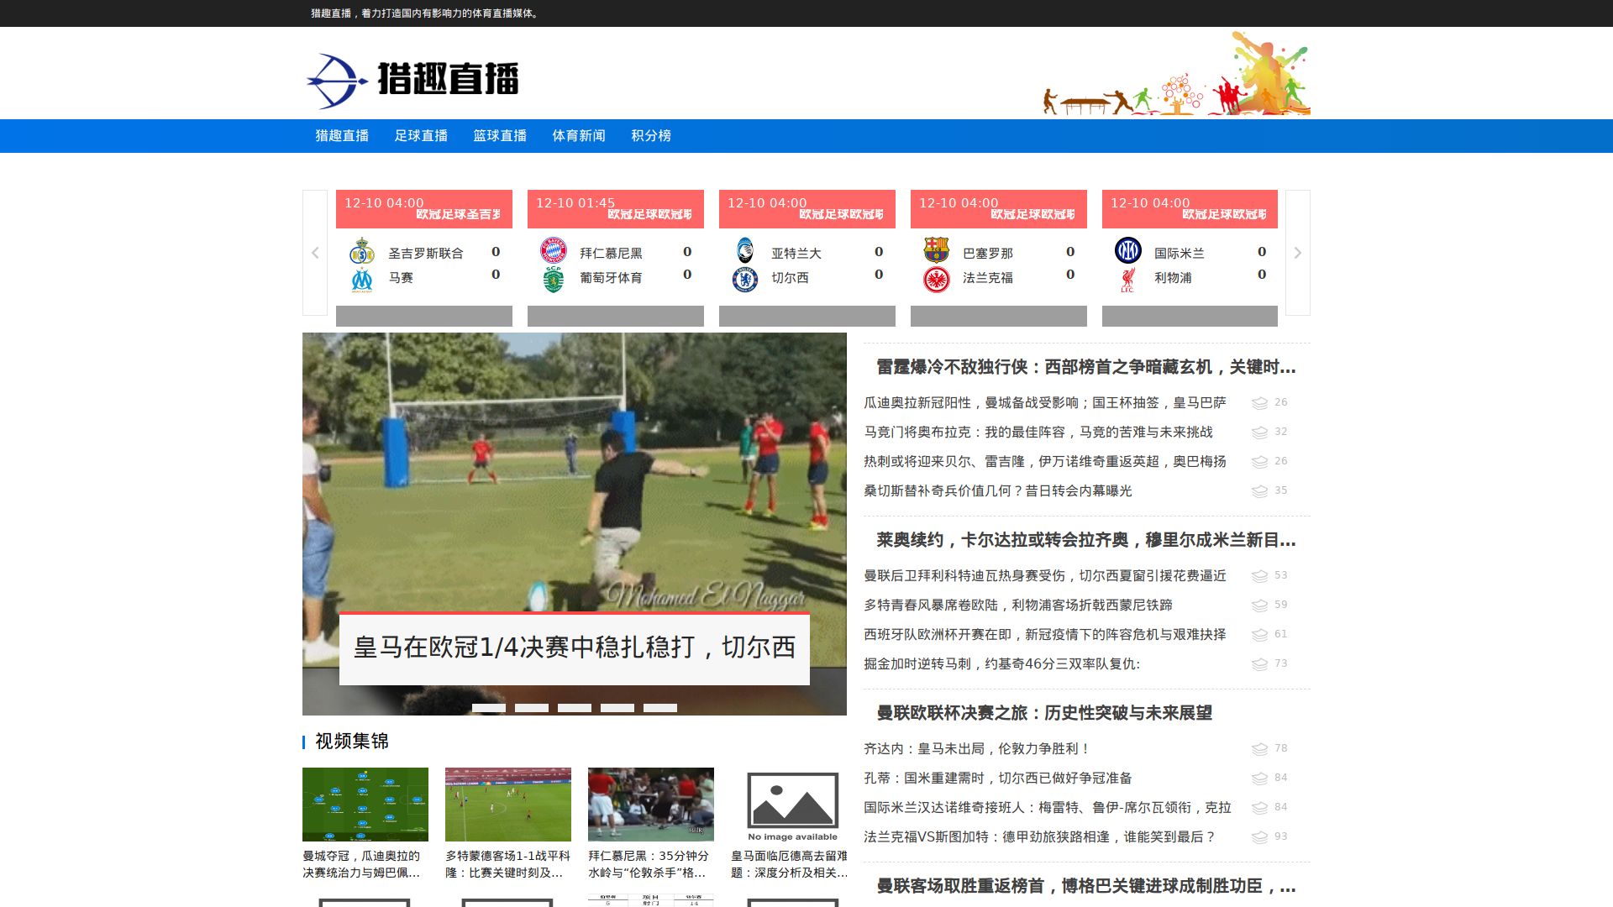The image size is (1613, 907).
Task: Select the last slideshow indicator dash
Action: coord(660,708)
